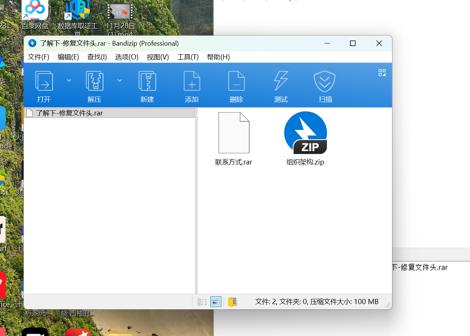Enable the large thumbnail view mode
Image resolution: width=470 pixels, height=336 pixels.
pyautogui.click(x=216, y=301)
